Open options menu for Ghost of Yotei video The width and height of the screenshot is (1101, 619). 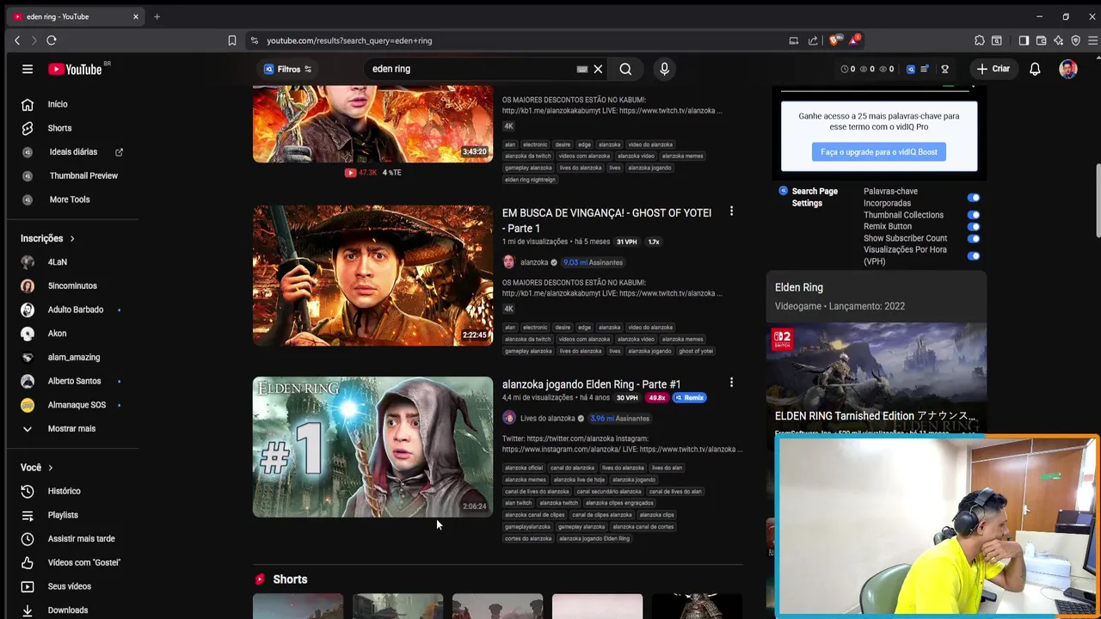731,211
